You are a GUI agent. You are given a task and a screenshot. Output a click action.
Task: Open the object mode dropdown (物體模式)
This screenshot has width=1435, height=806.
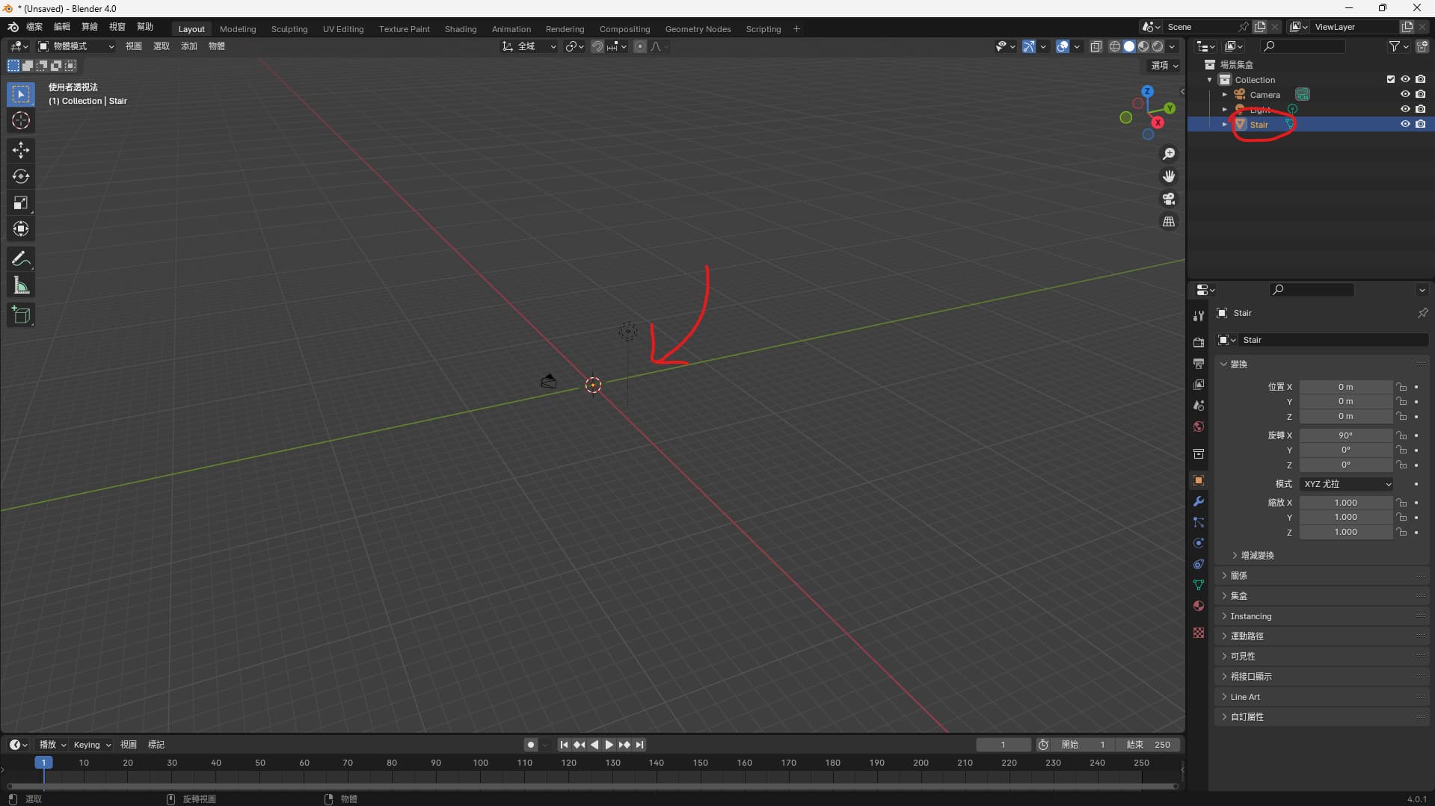pos(76,46)
